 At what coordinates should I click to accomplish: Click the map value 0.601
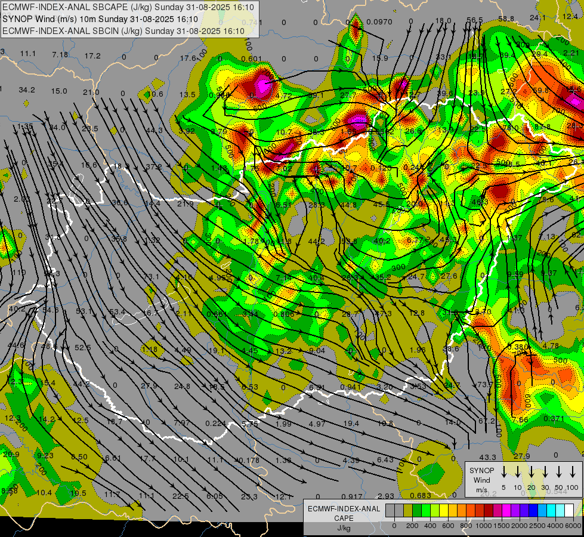(x=251, y=59)
